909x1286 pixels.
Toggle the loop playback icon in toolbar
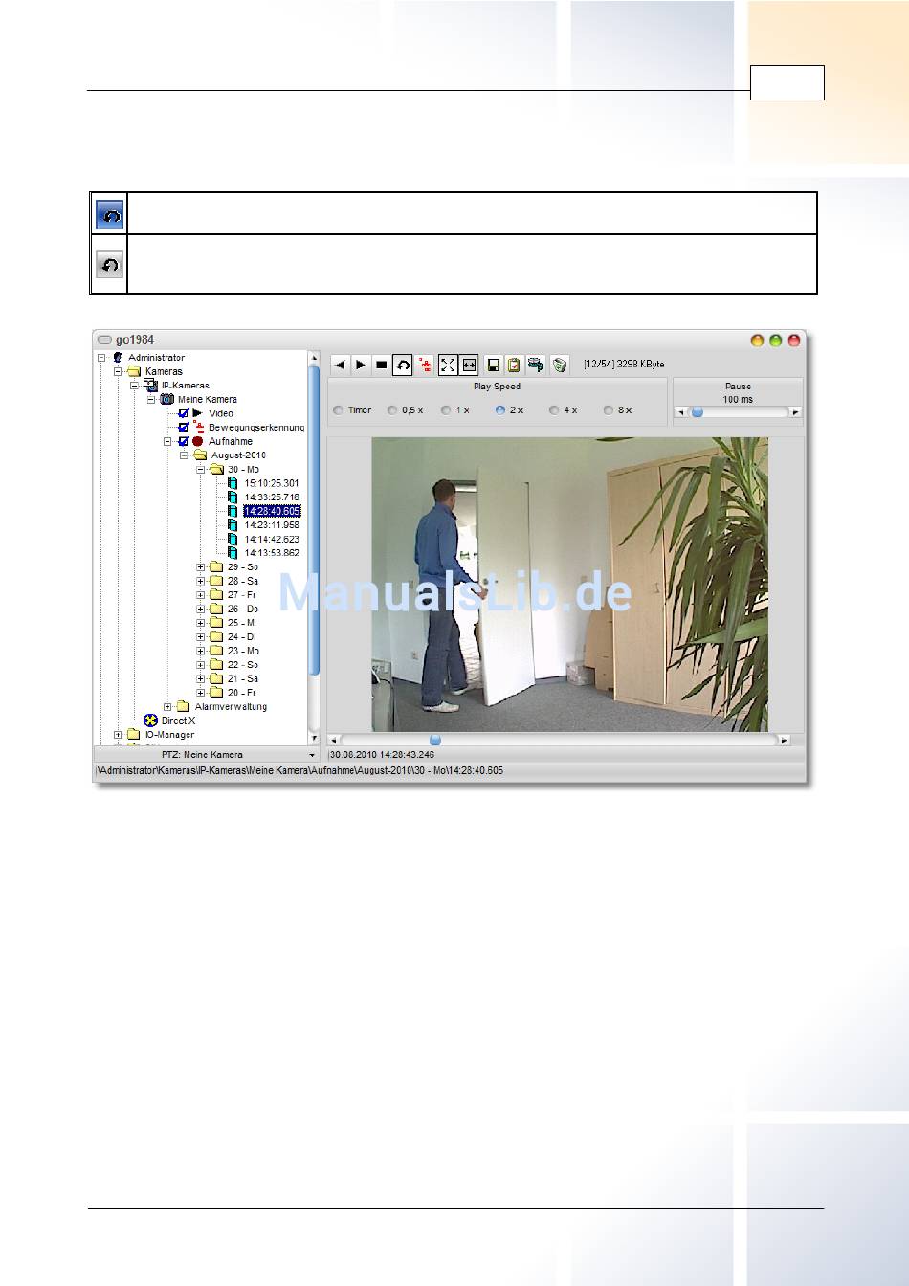pos(403,365)
